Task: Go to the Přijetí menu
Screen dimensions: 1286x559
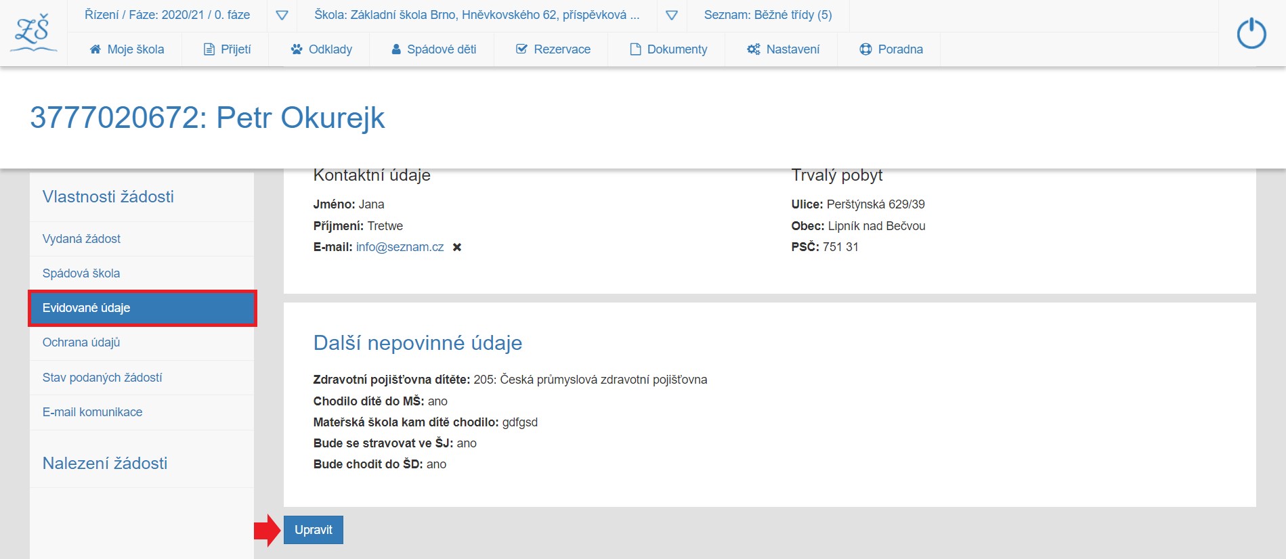Action: (228, 49)
